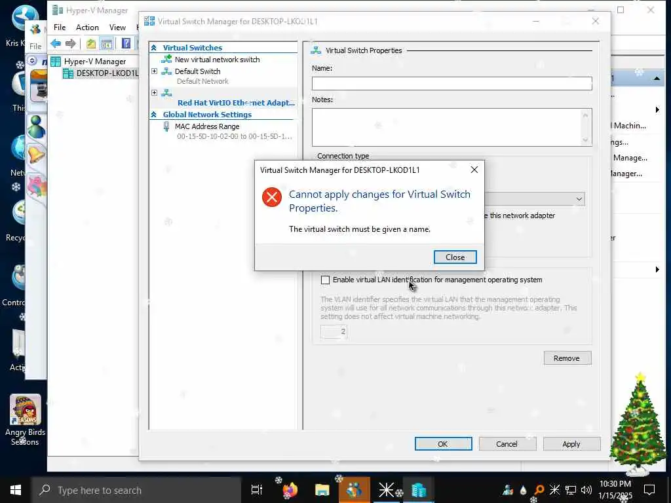Click the tray network icon
The width and height of the screenshot is (671, 503).
click(571, 490)
